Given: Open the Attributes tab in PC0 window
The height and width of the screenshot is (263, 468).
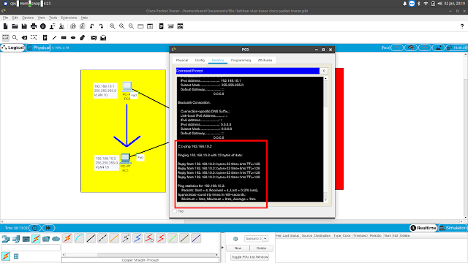Looking at the screenshot, I should point(265,60).
